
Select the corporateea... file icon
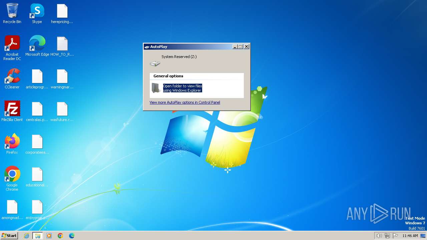pos(37,144)
